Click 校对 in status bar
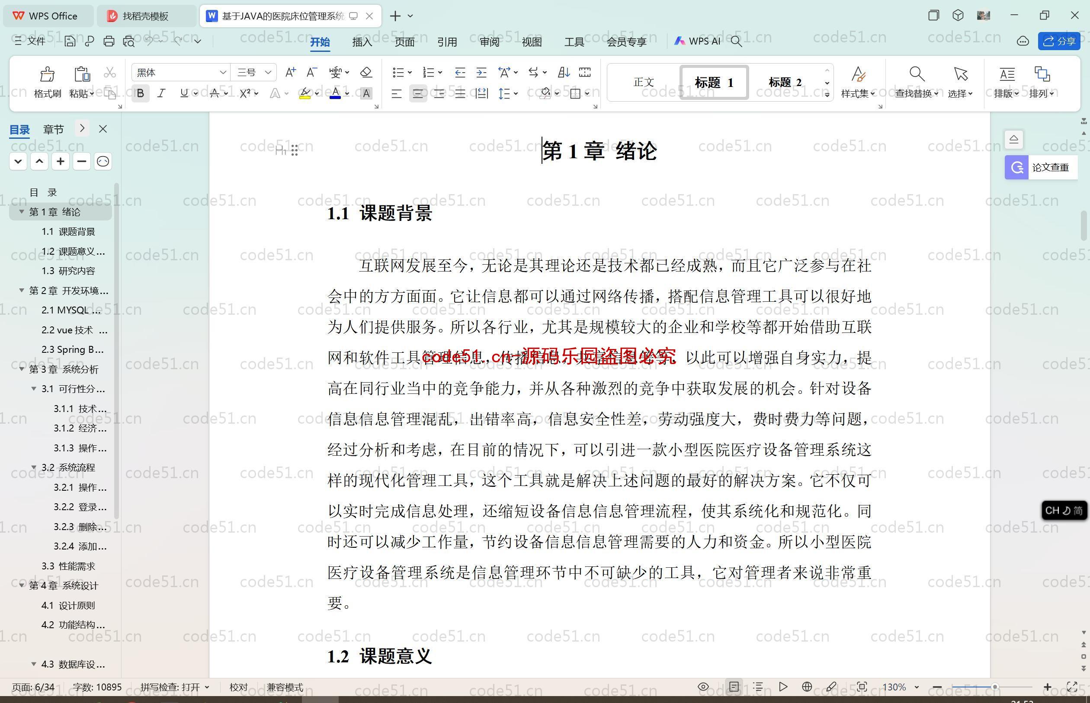Image resolution: width=1090 pixels, height=703 pixels. [238, 687]
